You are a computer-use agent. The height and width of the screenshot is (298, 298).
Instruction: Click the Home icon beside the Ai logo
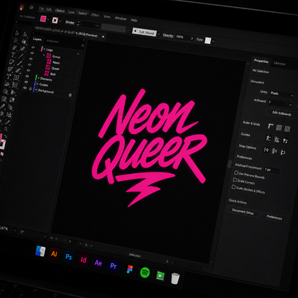tap(31, 7)
